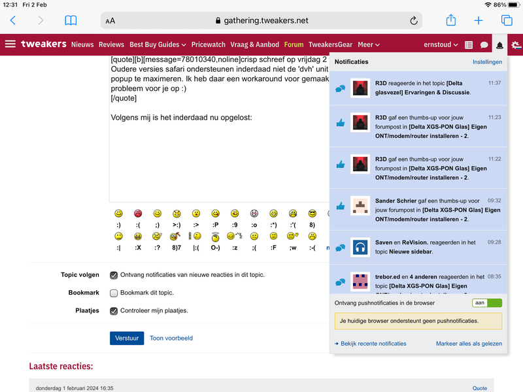The image size is (523, 392).
Task: Toggle the notifications bell icon
Action: tap(499, 45)
